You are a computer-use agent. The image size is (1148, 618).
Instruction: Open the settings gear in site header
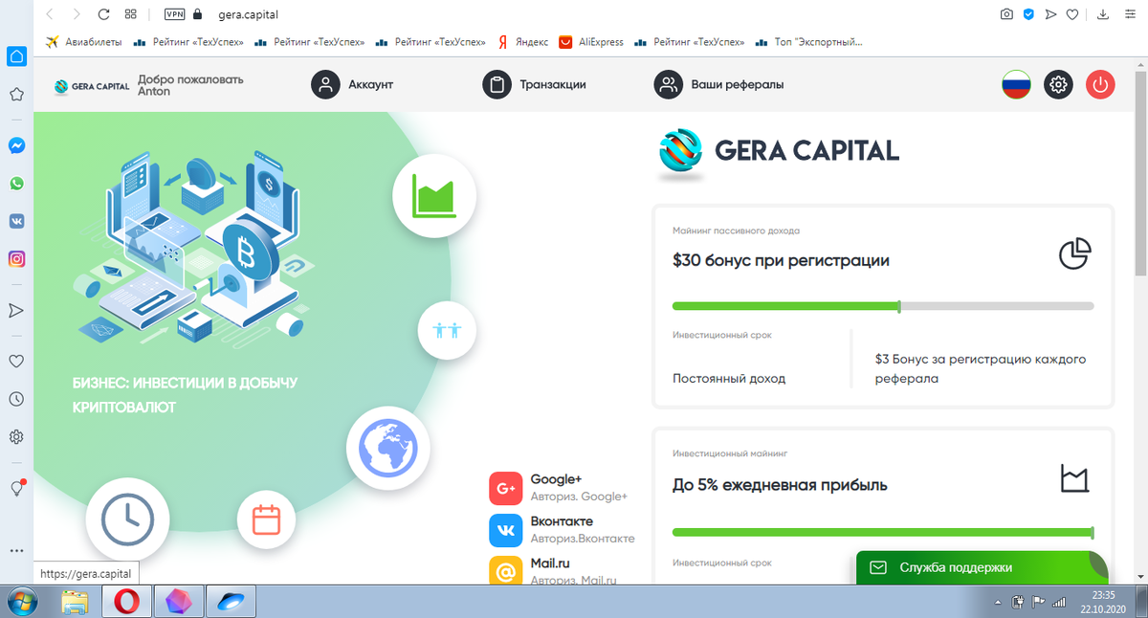click(1058, 84)
